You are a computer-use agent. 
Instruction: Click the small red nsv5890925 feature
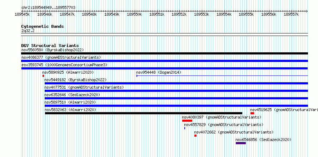click(43, 76)
